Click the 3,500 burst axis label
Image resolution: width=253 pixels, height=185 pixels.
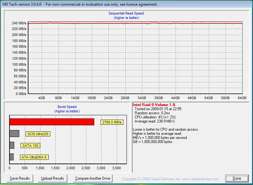(116, 168)
